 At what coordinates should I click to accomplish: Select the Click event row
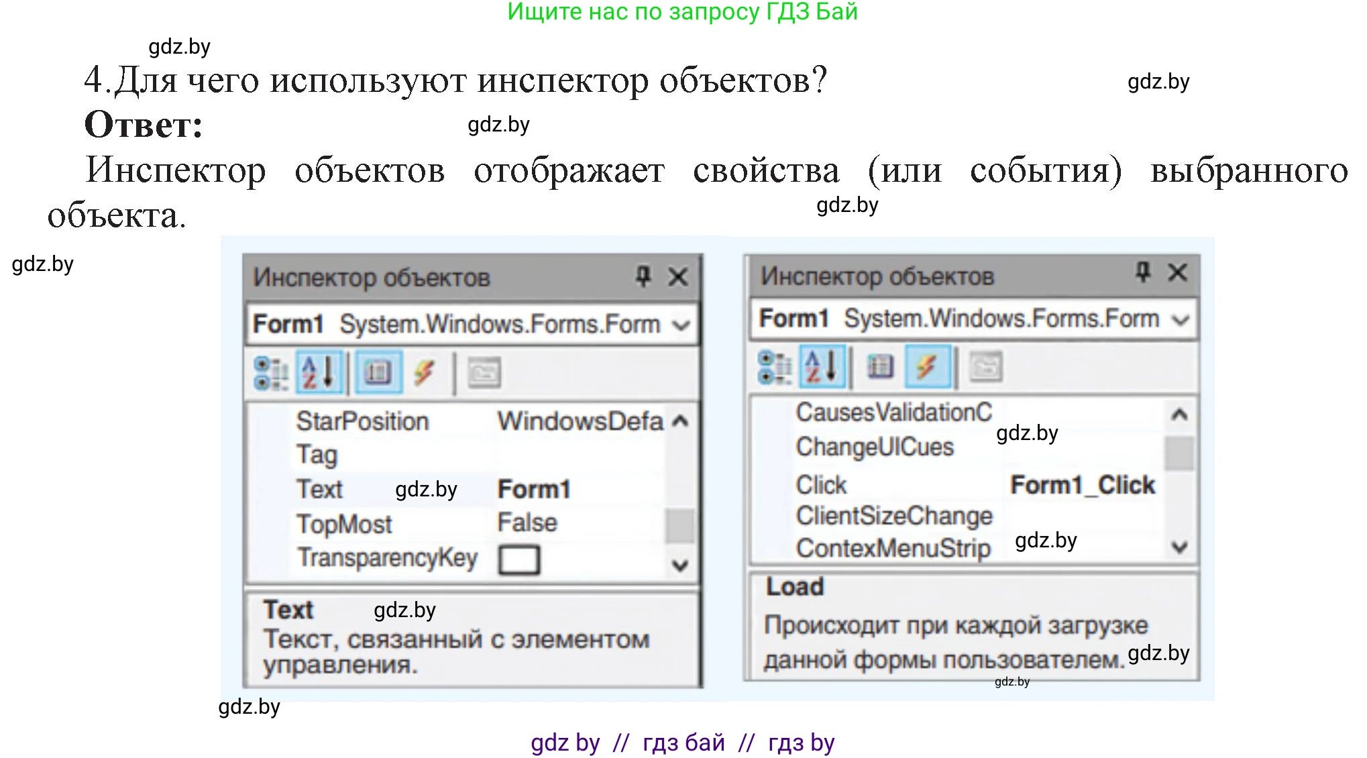tap(821, 484)
